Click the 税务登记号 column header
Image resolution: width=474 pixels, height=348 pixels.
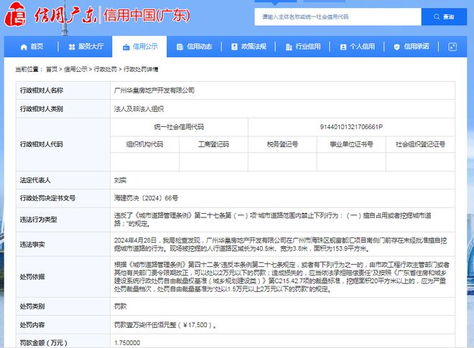tap(282, 144)
